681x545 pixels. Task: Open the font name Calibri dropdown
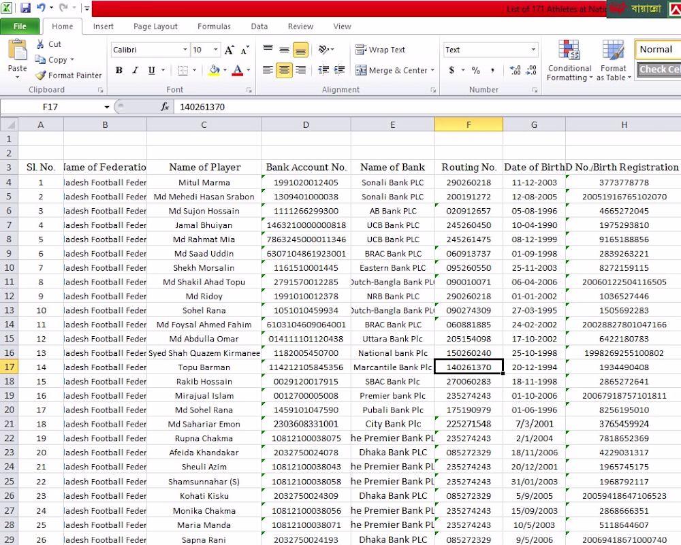pyautogui.click(x=185, y=50)
